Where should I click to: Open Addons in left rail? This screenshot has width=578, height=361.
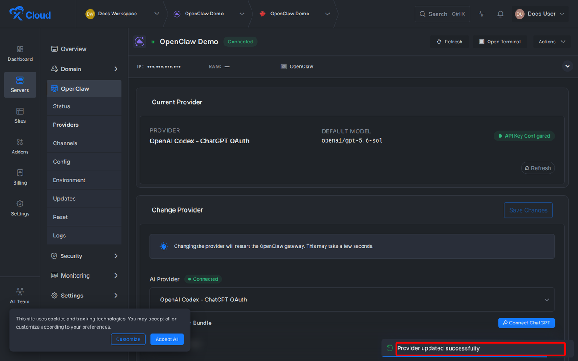(20, 147)
